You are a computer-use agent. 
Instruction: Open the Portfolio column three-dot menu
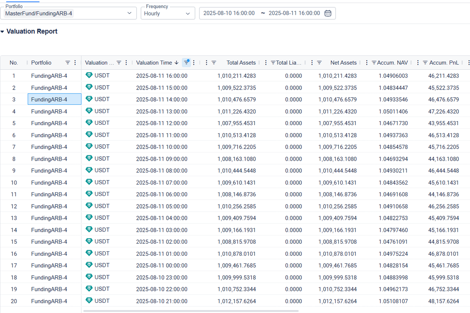tap(75, 63)
